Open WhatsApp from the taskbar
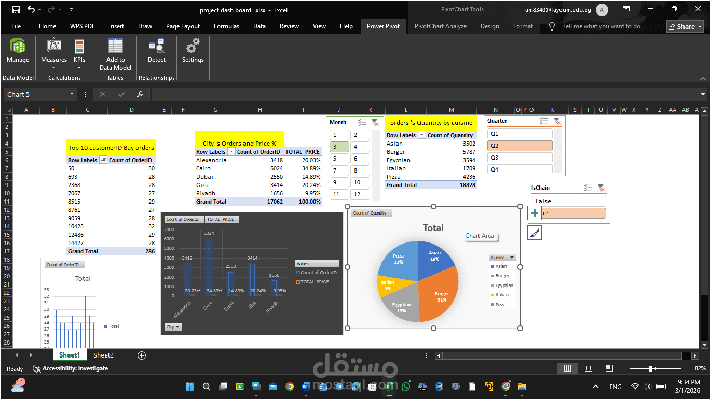The height and width of the screenshot is (400, 711). (x=406, y=387)
